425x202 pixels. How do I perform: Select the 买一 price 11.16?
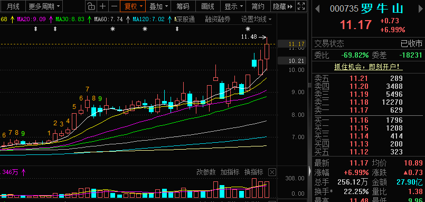pos(358,120)
